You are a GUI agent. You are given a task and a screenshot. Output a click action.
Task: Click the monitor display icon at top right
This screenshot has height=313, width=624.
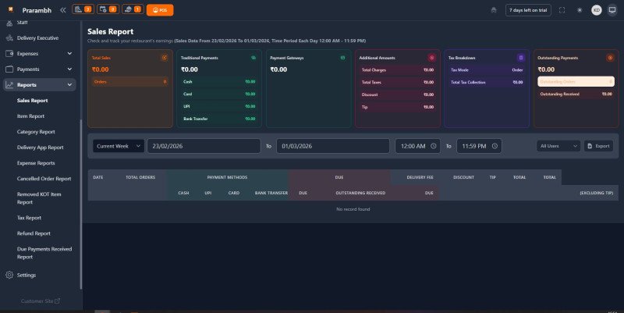tap(612, 10)
